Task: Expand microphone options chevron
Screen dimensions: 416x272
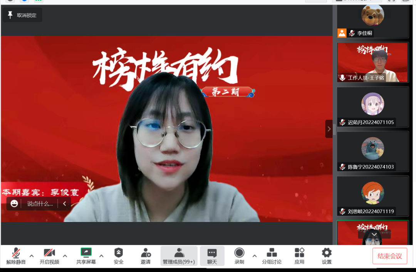Action: tap(32, 256)
